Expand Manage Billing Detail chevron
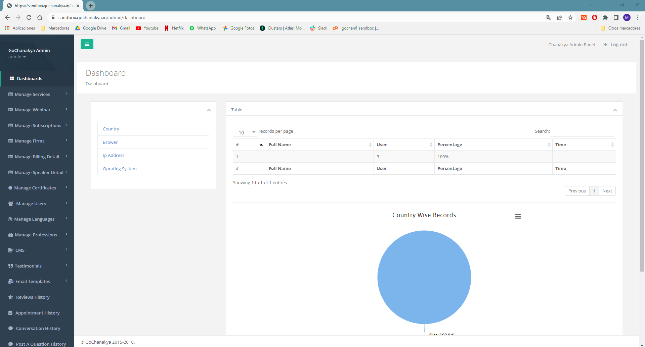645x347 pixels. pyautogui.click(x=67, y=156)
